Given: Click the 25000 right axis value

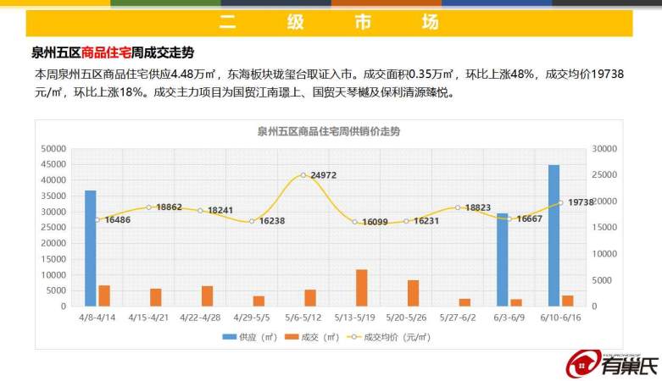Looking at the screenshot, I should [x=604, y=174].
